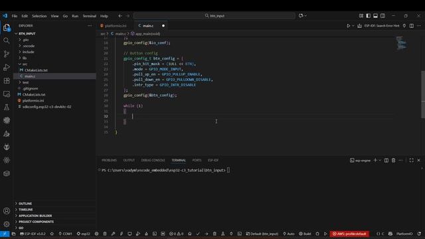The image size is (425, 239).
Task: Toggle the secondary side bar layout
Action: point(382,16)
